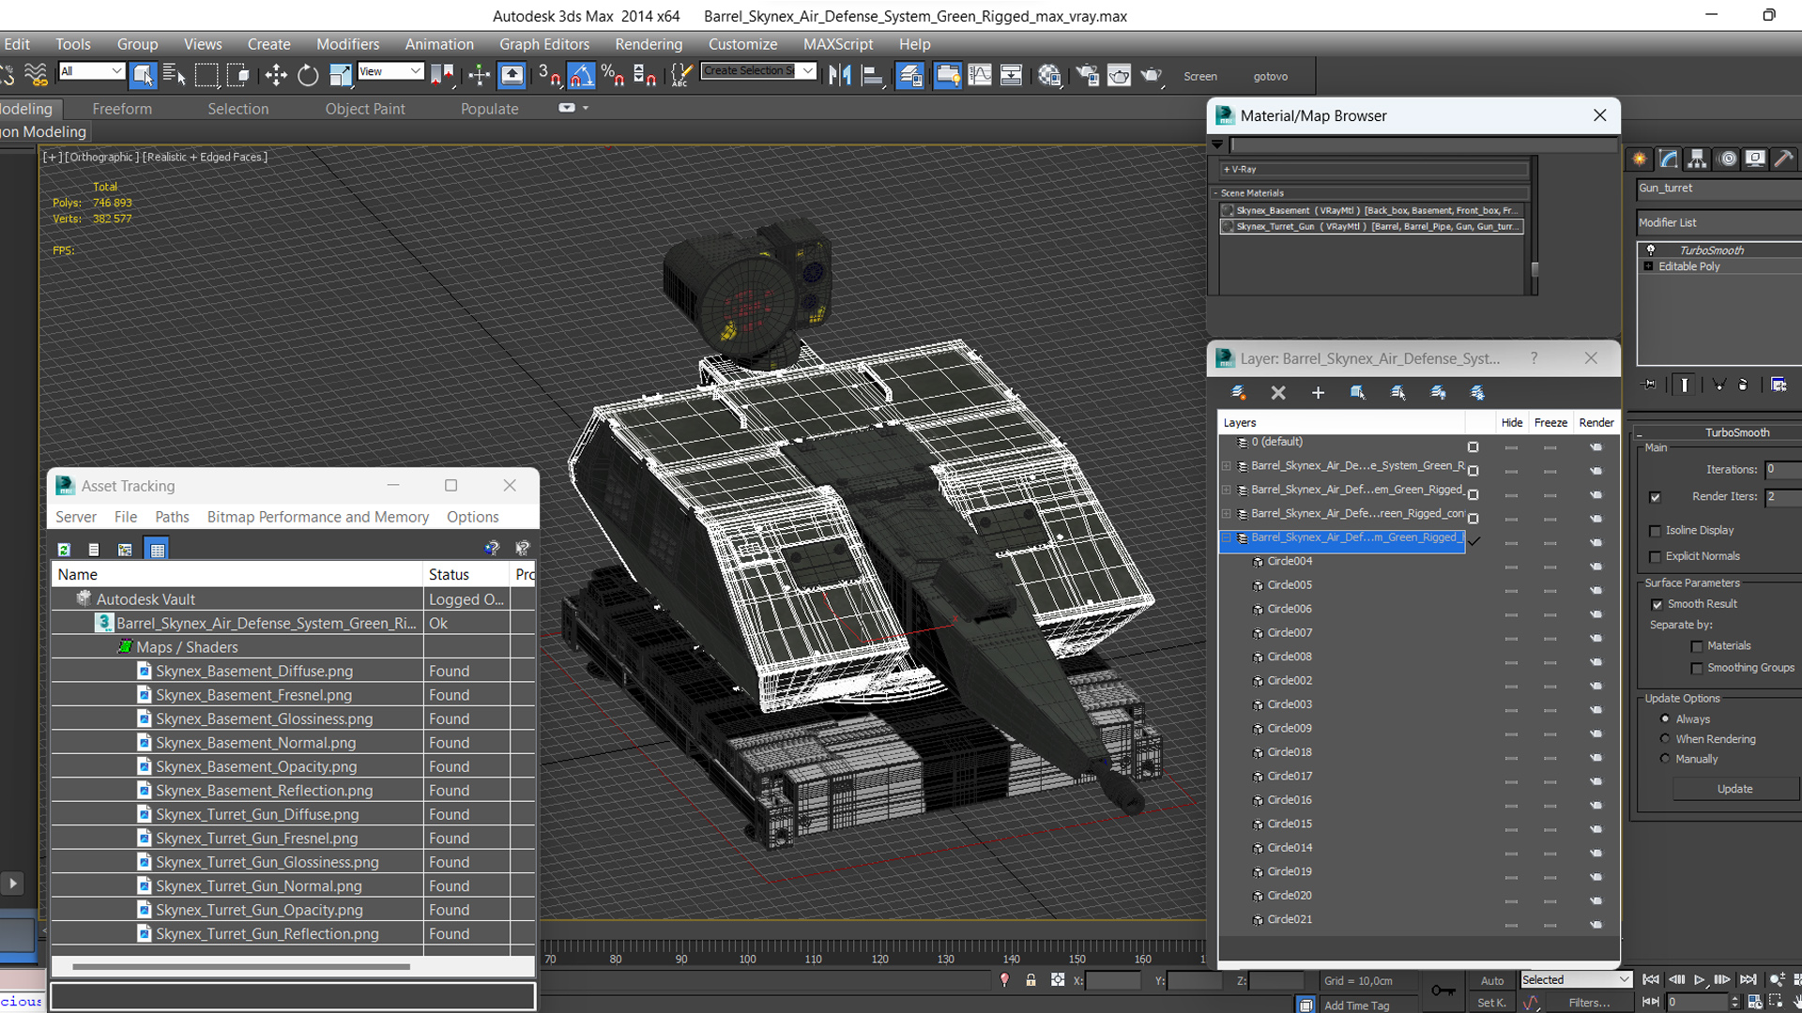Refresh the Asset Tracking list
The width and height of the screenshot is (1802, 1013).
(x=64, y=550)
